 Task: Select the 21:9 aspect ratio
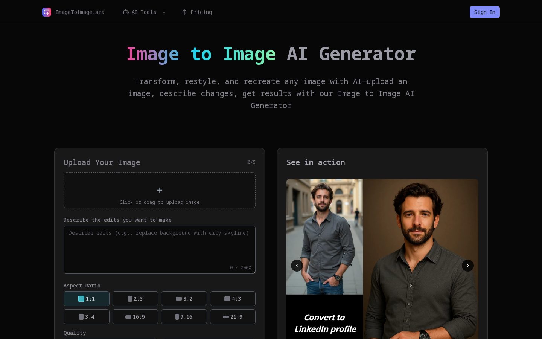233,317
